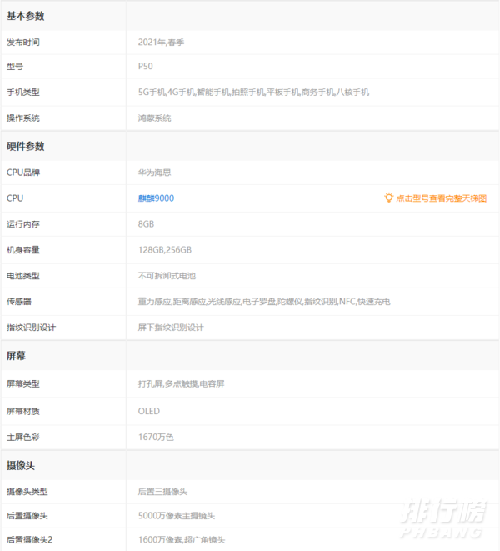Select the storage value 128GB,256GB
The image size is (500, 551).
(x=165, y=250)
